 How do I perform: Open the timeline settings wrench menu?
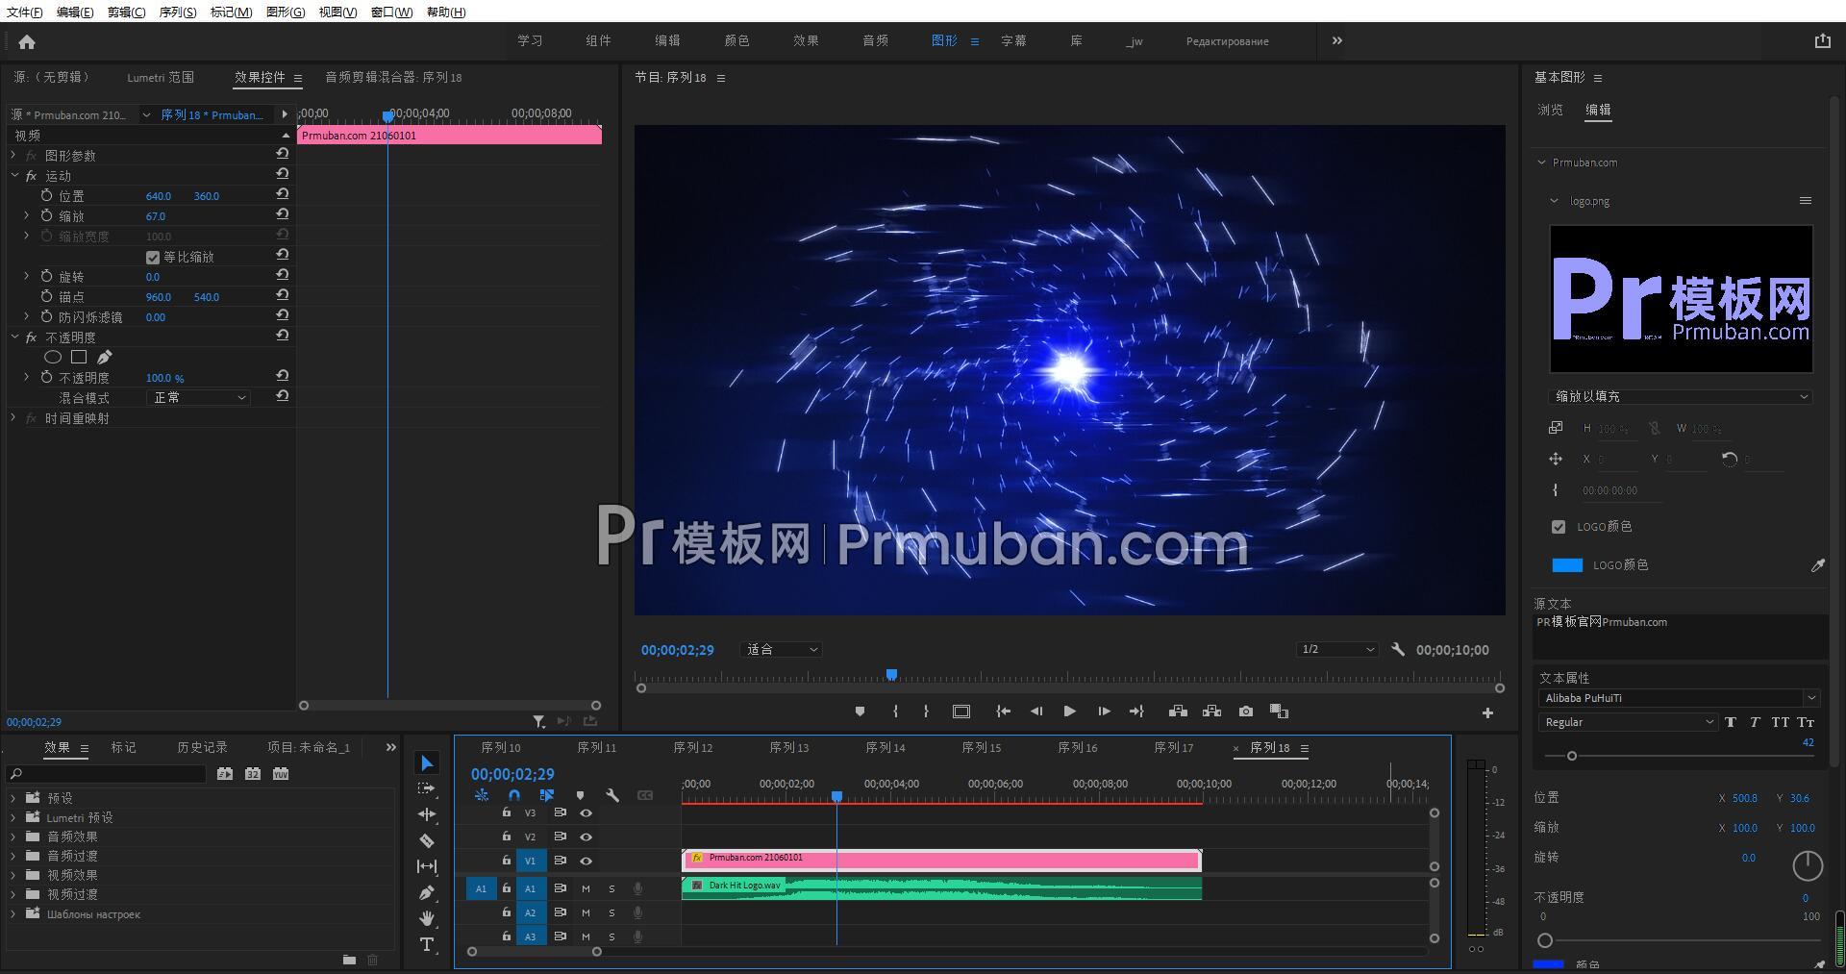(x=612, y=795)
